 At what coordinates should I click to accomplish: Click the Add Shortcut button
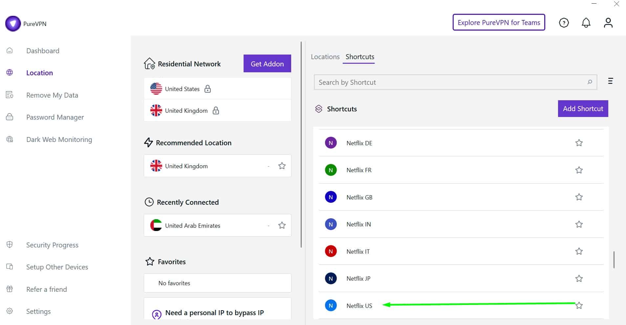[583, 108]
